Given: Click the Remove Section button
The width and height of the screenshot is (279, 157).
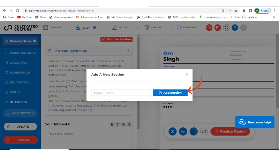Looking at the screenshot, I should tap(116, 39).
